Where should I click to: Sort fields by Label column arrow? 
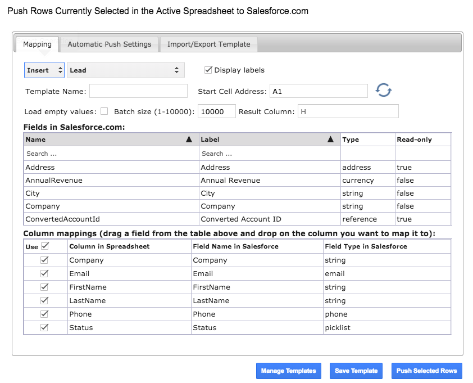[331, 139]
